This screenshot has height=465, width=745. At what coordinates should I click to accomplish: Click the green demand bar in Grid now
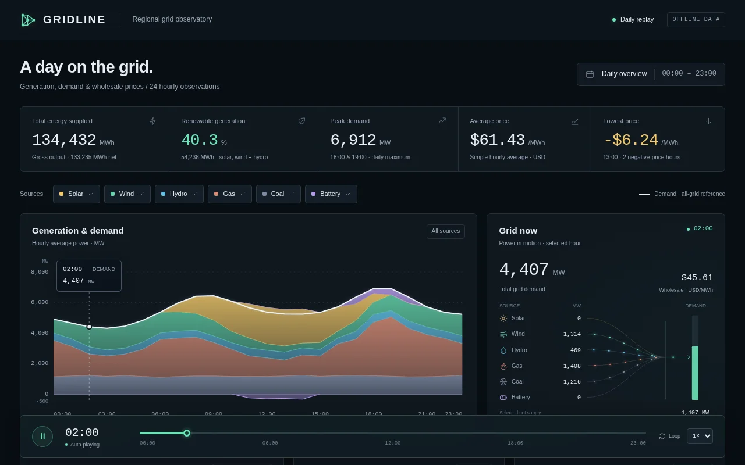[x=695, y=373]
